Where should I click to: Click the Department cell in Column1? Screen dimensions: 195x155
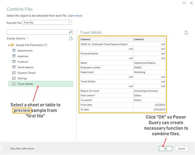coord(107,72)
